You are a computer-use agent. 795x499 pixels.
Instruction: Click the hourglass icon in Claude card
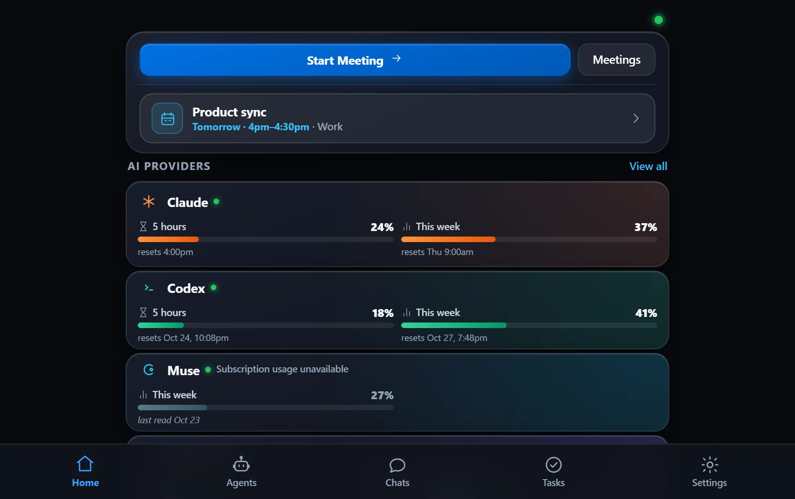[x=143, y=226]
